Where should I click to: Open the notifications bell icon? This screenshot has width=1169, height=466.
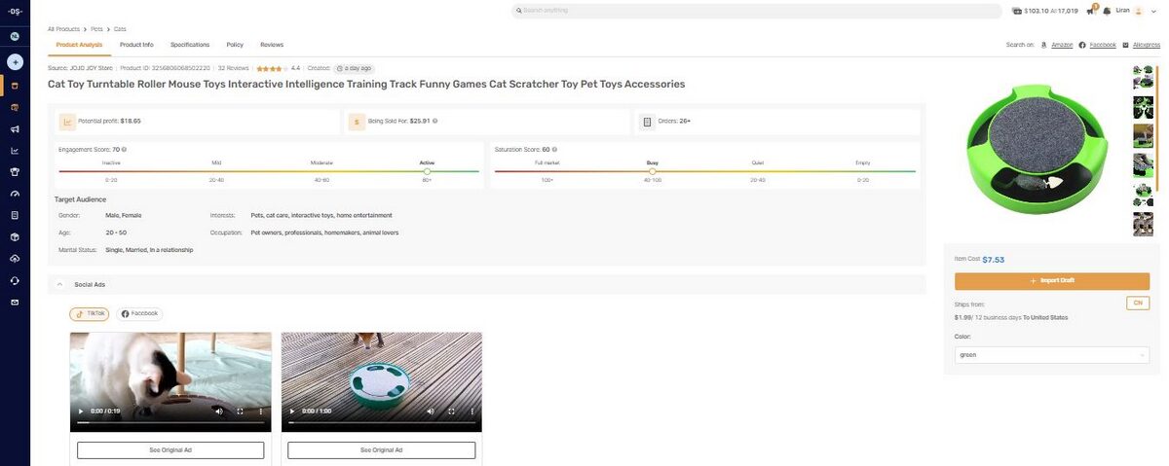point(1107,11)
